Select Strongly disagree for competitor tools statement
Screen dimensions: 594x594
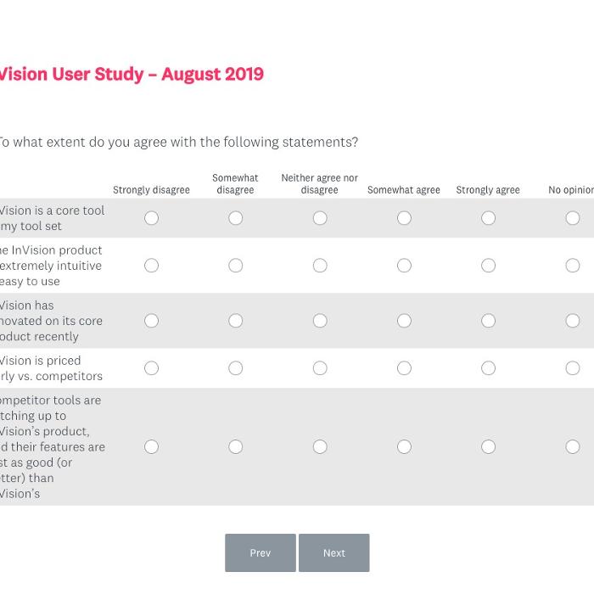point(151,446)
